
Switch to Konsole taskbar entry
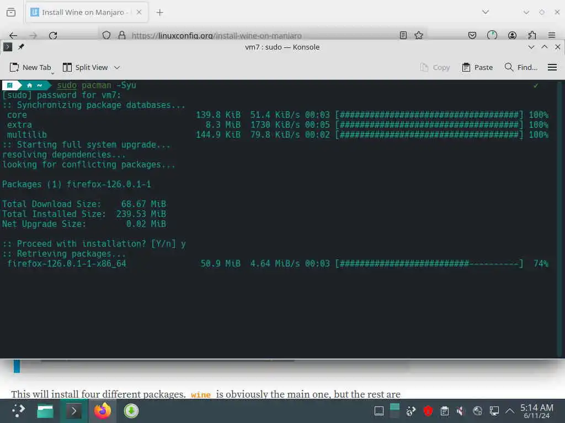coord(73,411)
